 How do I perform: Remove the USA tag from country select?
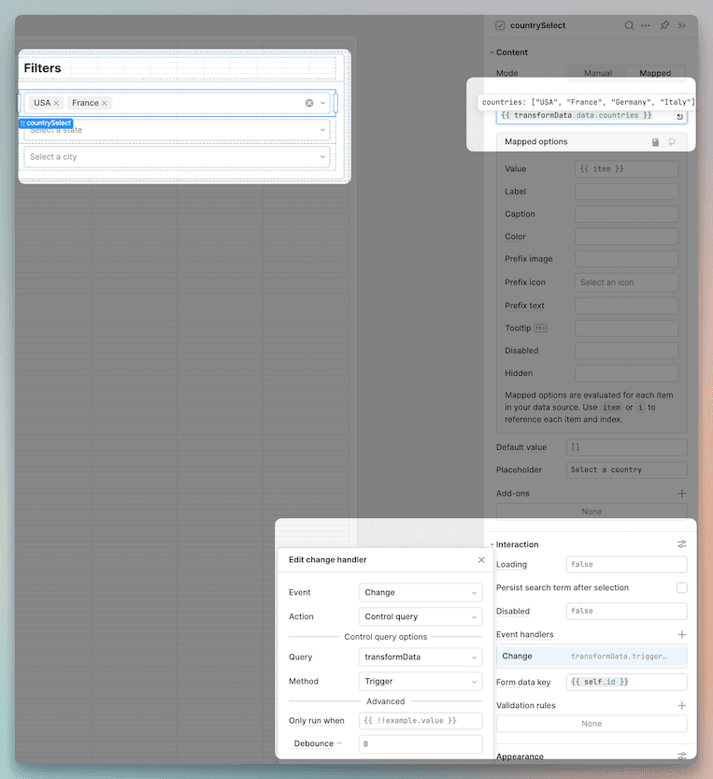click(x=56, y=103)
